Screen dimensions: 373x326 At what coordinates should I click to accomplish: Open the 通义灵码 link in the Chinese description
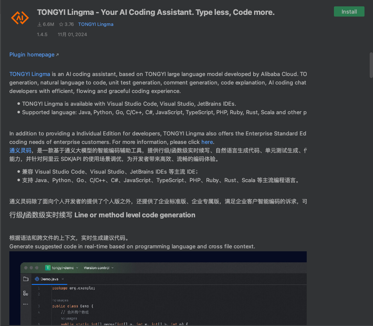coord(20,151)
